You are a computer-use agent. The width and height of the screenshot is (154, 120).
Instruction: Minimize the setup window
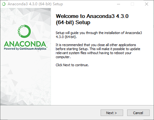point(119,4)
